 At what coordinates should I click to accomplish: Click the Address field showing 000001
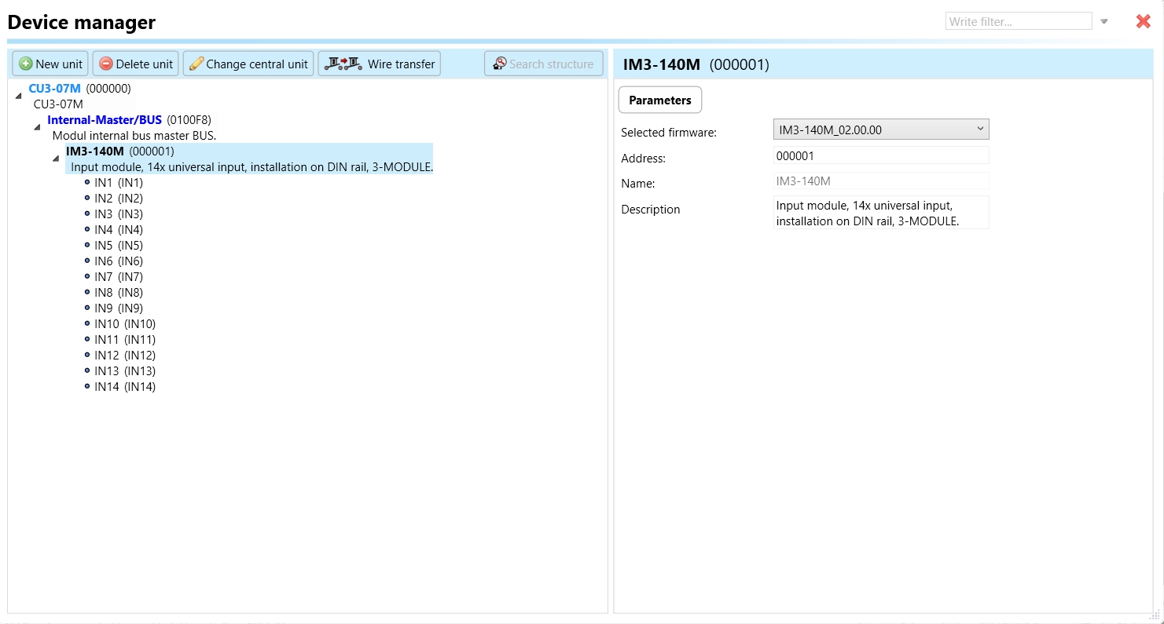(x=880, y=156)
